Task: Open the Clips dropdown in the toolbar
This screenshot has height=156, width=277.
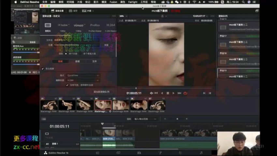Action: point(88,11)
